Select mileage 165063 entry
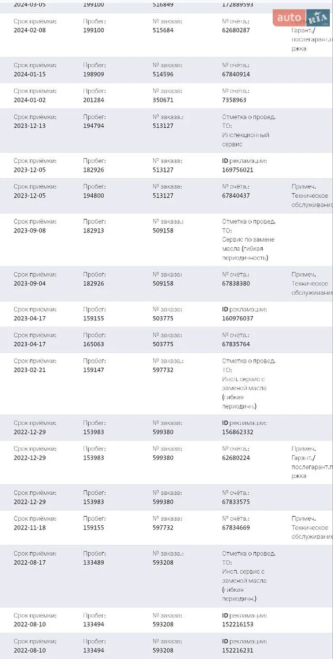Screen dimensions: 333x659 click(x=94, y=344)
